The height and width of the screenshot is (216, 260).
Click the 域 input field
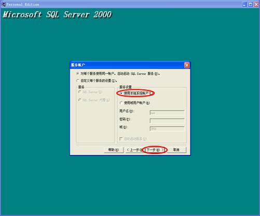[x=167, y=129]
